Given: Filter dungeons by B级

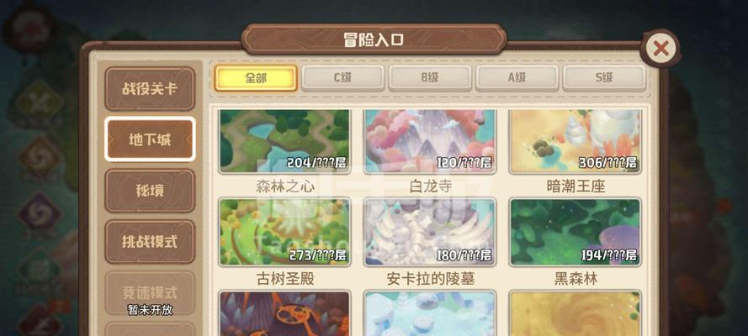Looking at the screenshot, I should tap(430, 78).
